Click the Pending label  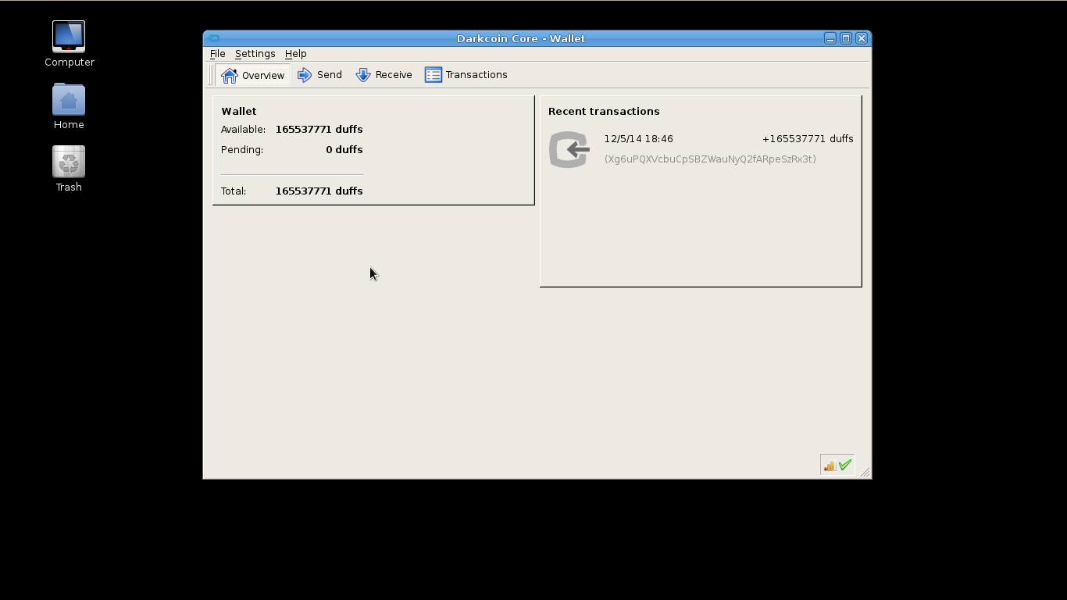coord(241,150)
